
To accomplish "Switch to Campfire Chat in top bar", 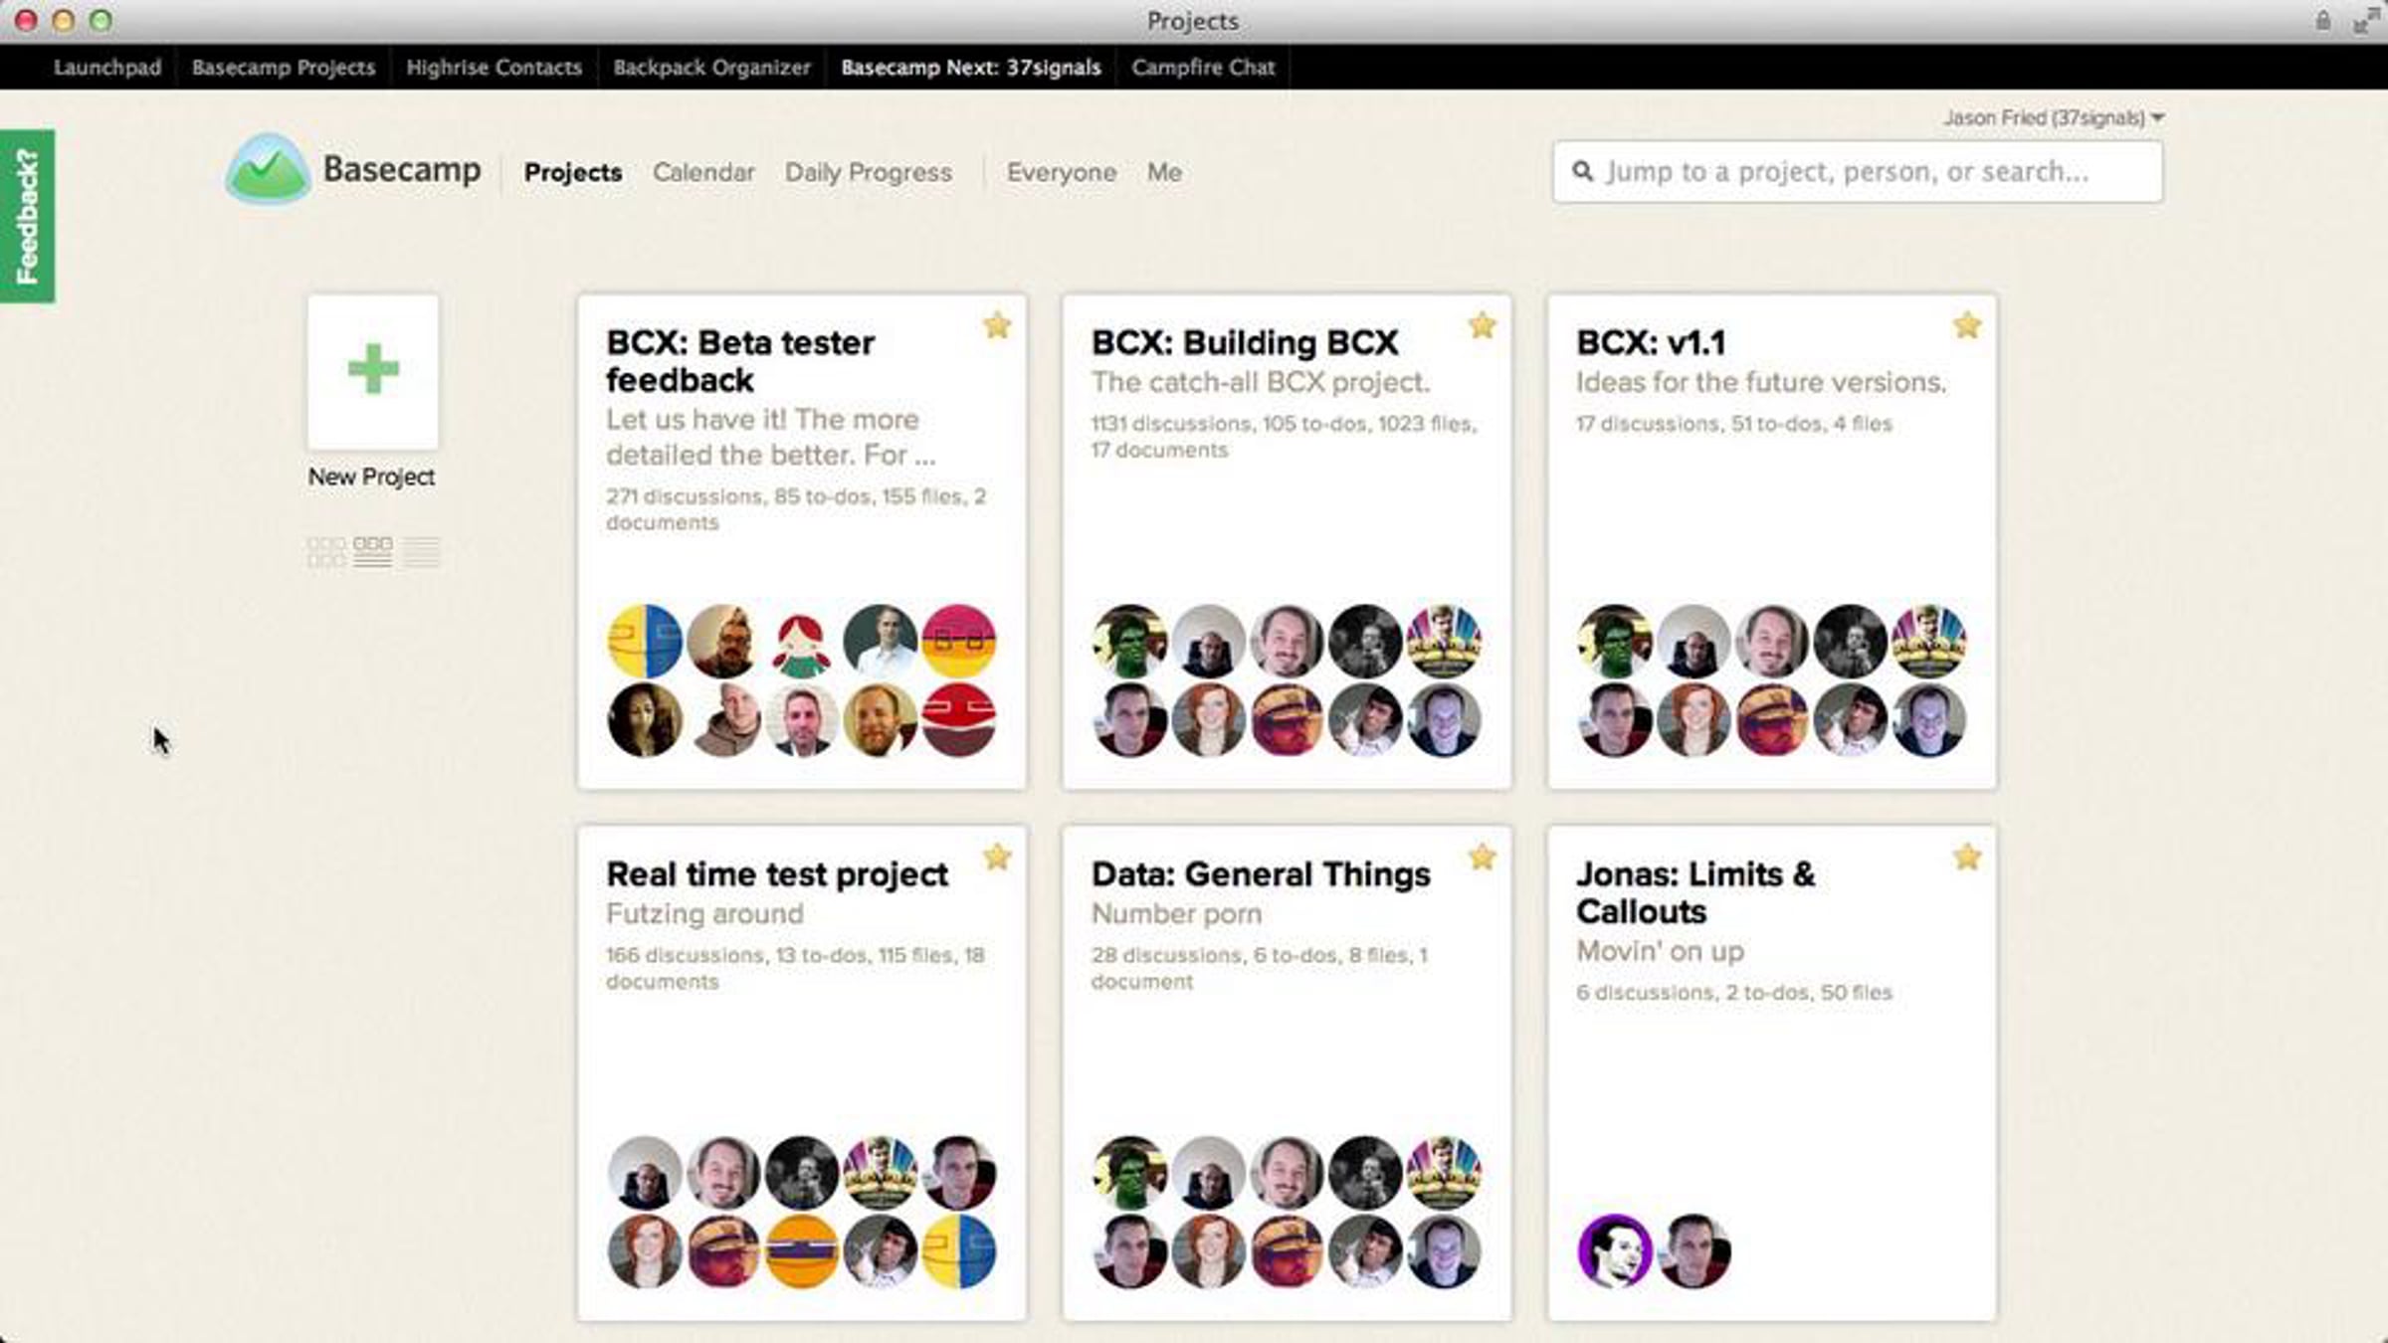I will pos(1202,67).
